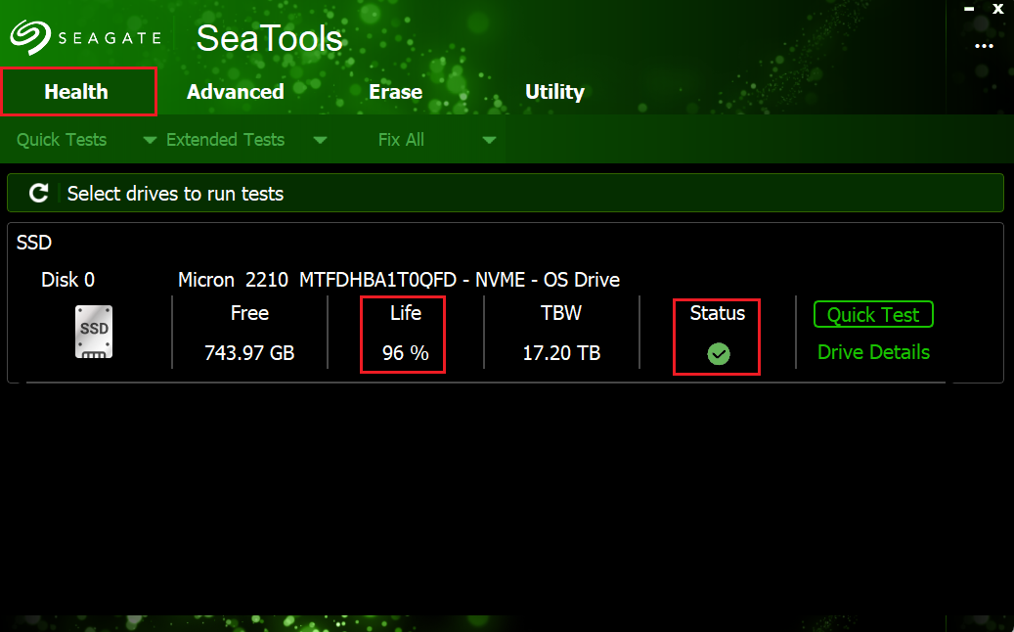This screenshot has width=1014, height=632.
Task: Click the TBW 17.20 TB value
Action: click(x=561, y=334)
